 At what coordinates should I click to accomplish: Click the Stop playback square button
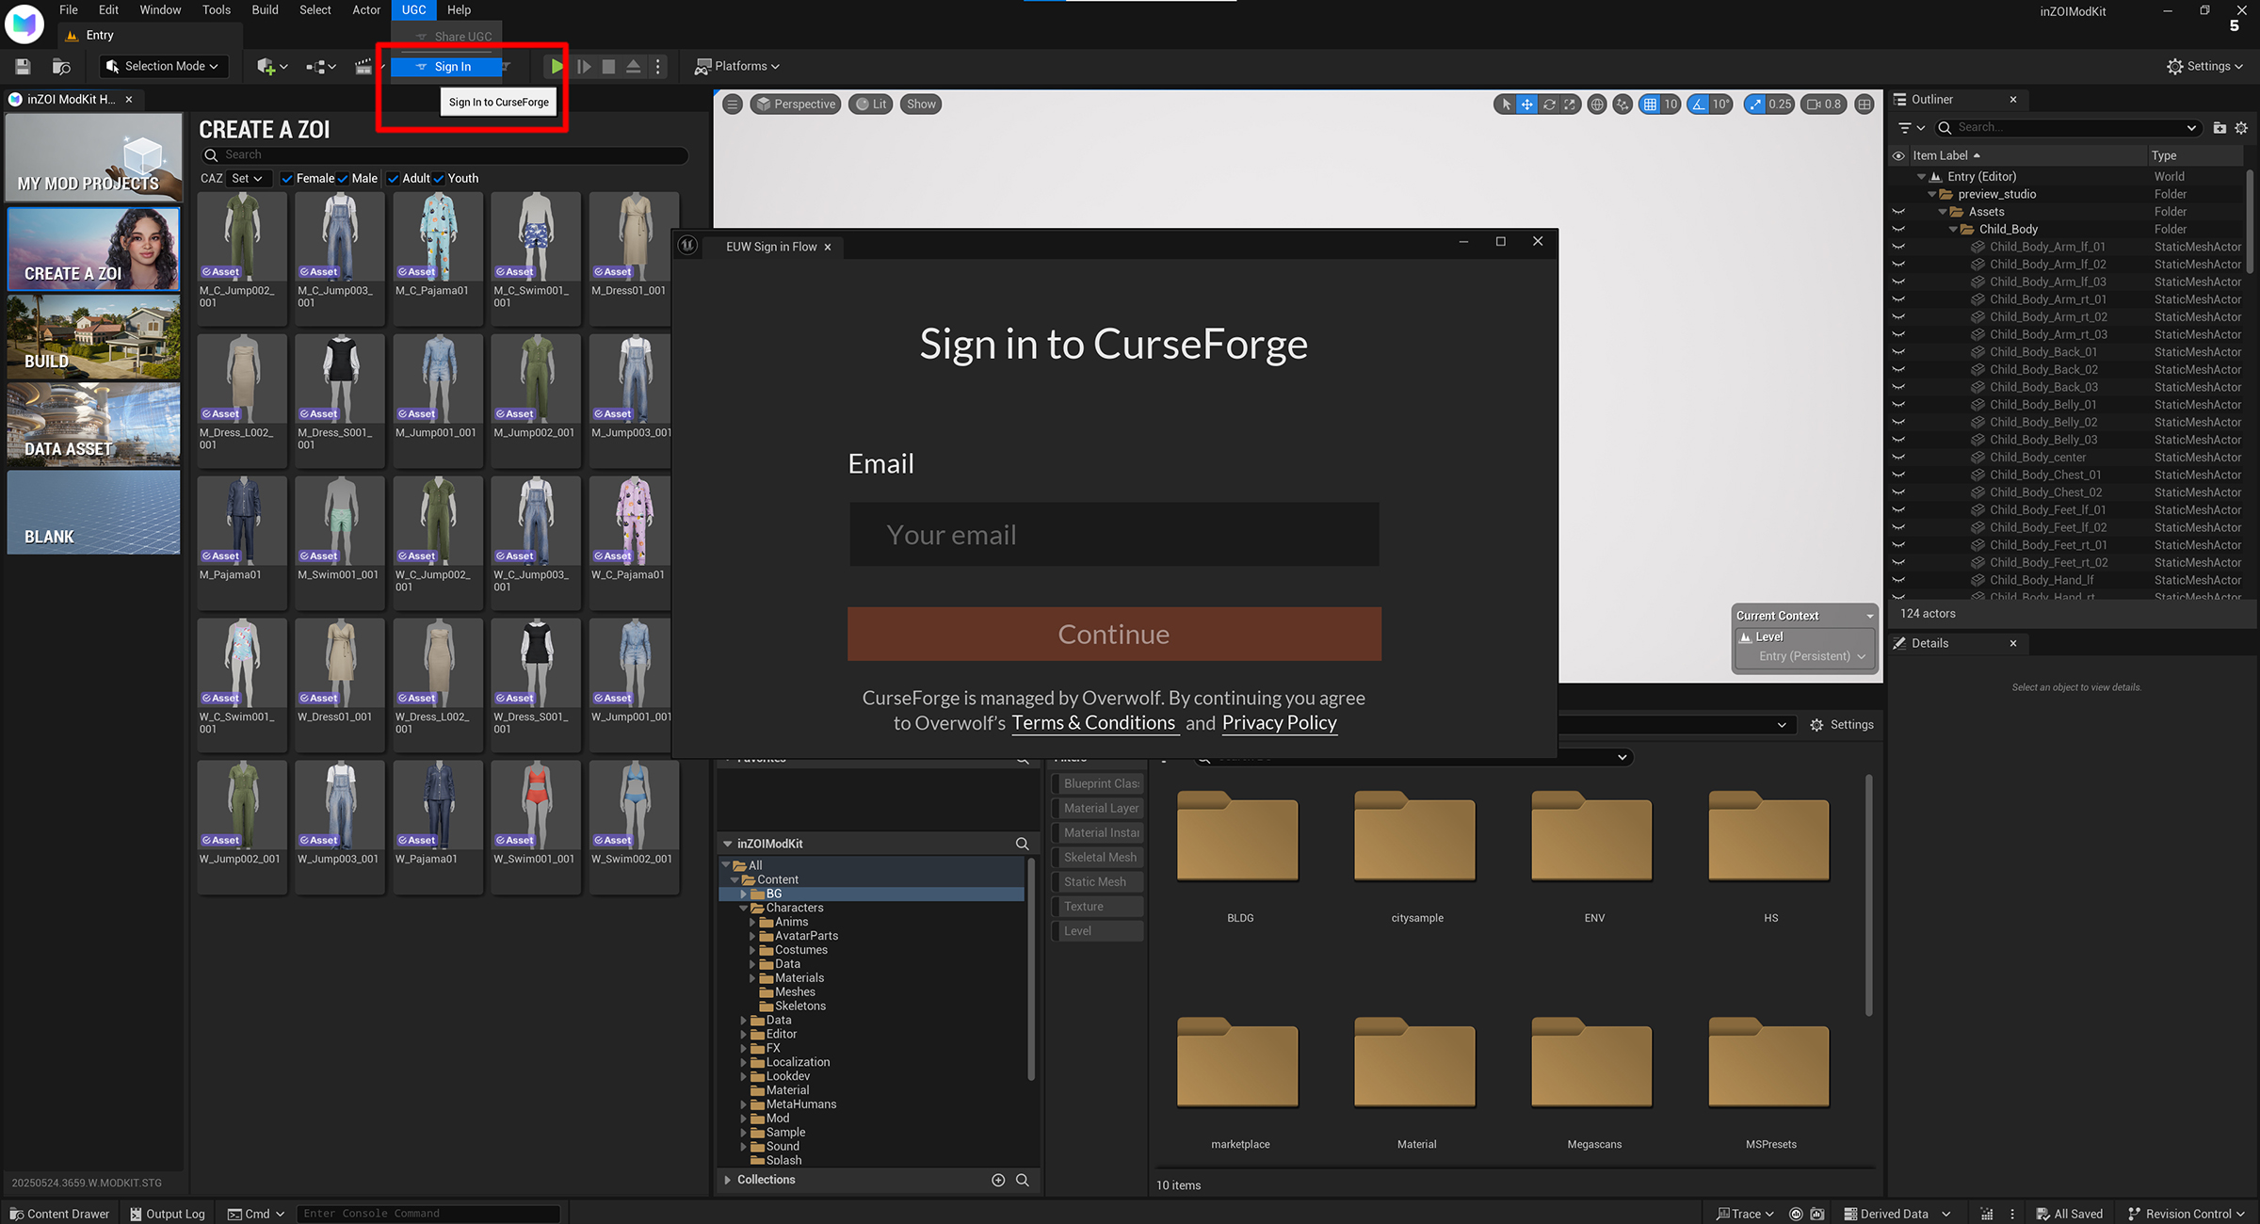tap(608, 66)
